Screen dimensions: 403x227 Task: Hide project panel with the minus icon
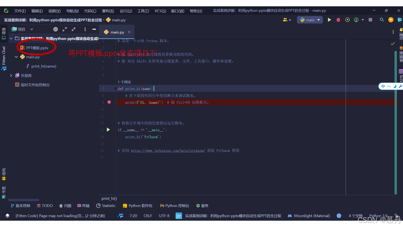click(94, 29)
